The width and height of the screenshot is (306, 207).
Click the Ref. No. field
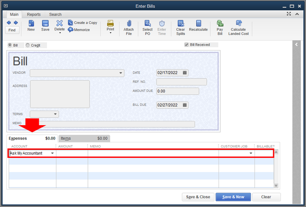pyautogui.click(x=182, y=82)
